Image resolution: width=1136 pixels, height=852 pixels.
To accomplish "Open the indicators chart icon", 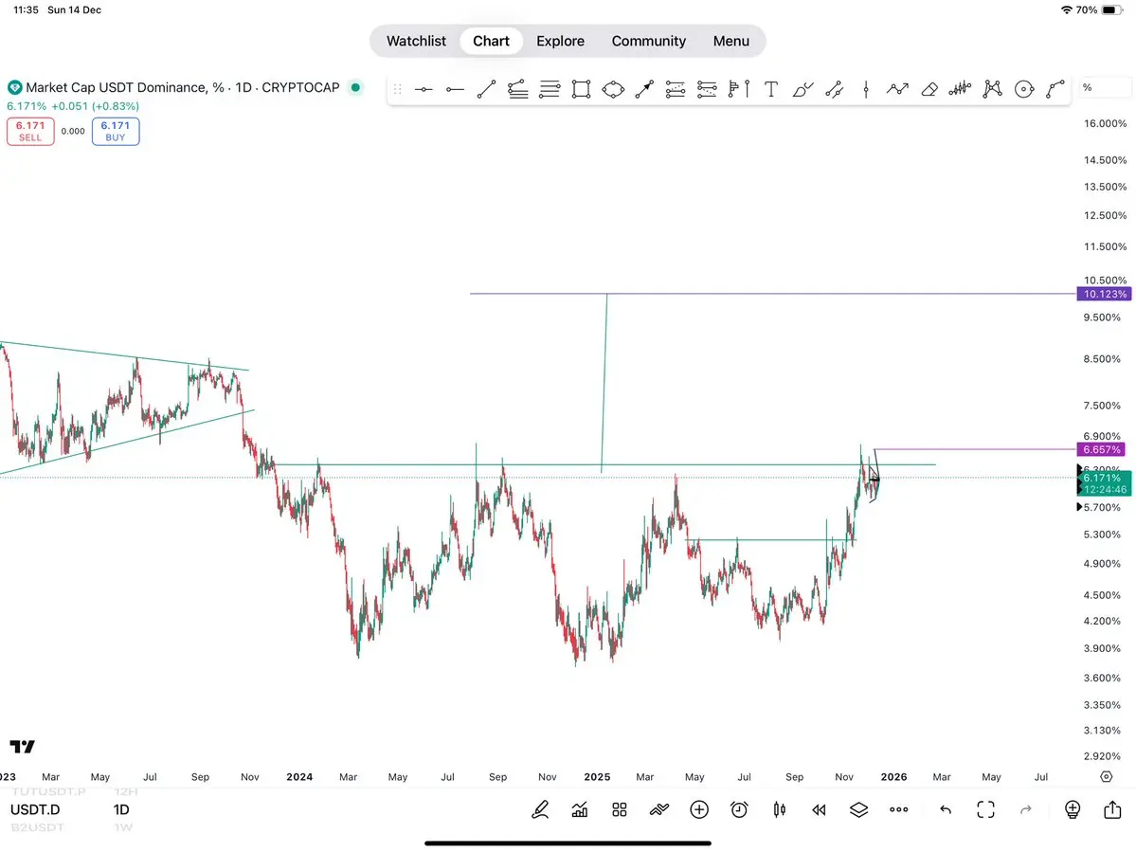I will pos(580,810).
